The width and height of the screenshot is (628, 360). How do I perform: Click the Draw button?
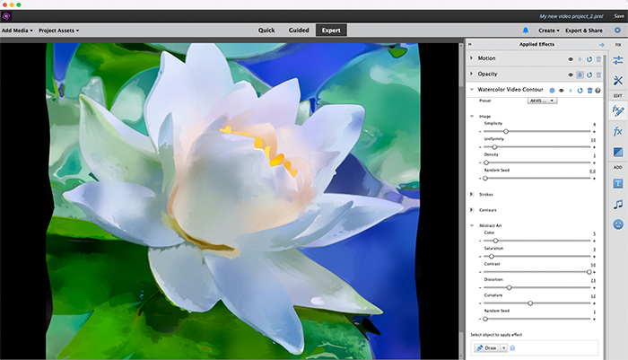pyautogui.click(x=486, y=348)
